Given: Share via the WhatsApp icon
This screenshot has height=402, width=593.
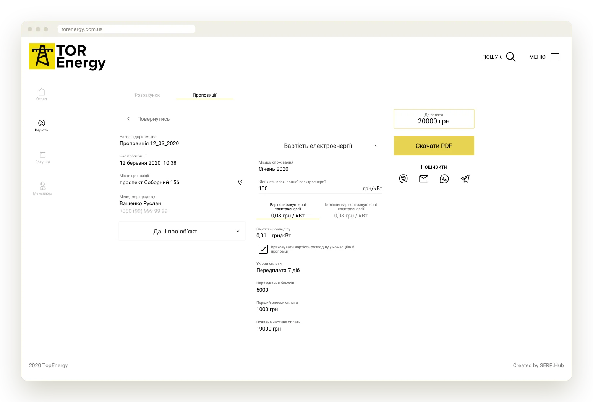Looking at the screenshot, I should tap(444, 179).
